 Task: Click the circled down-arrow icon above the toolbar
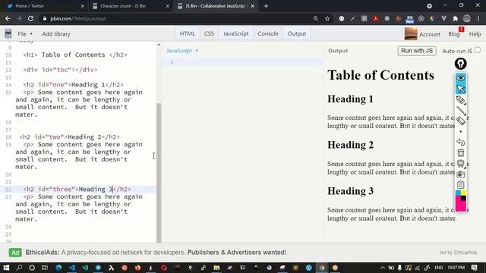click(x=429, y=6)
